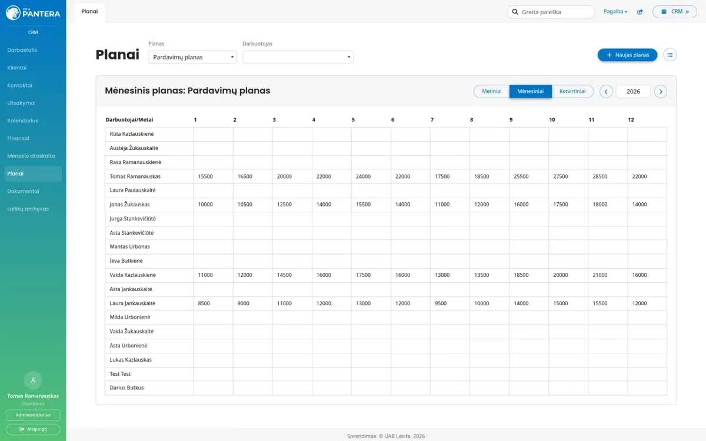Click the Pantera CRM logo

click(x=33, y=13)
